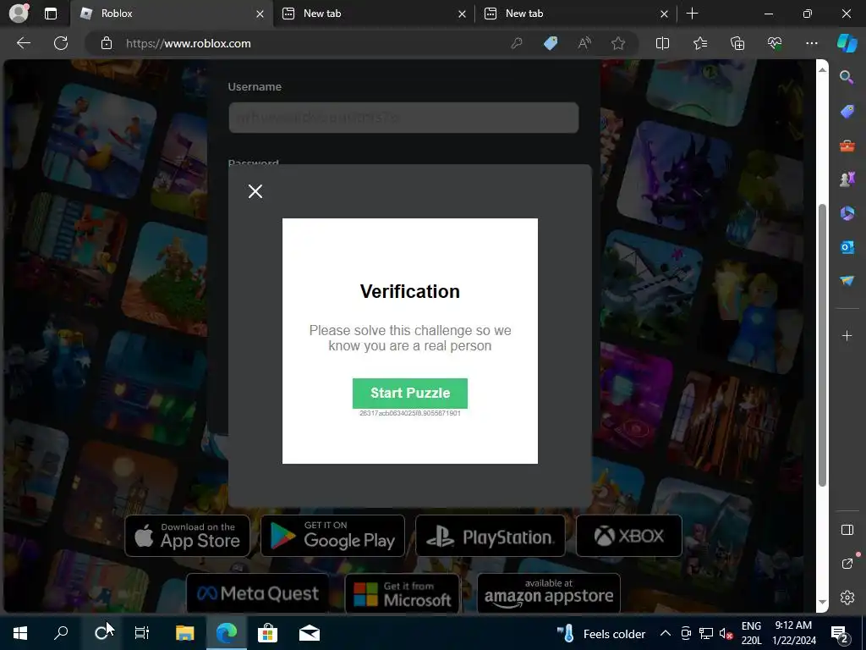Open the taskbar Search magnifier

(61, 633)
